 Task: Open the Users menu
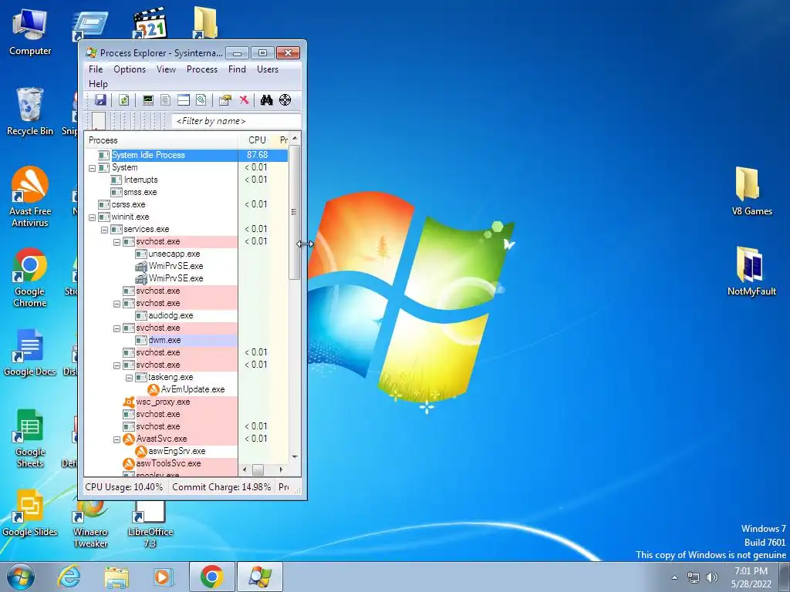coord(268,69)
